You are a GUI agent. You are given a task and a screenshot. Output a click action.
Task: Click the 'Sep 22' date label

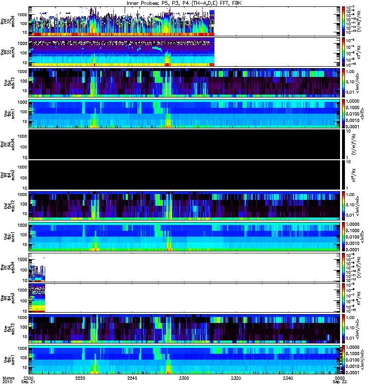[340, 382]
